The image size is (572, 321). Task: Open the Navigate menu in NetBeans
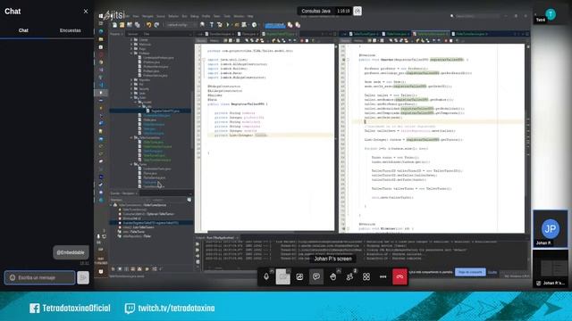pyautogui.click(x=147, y=16)
